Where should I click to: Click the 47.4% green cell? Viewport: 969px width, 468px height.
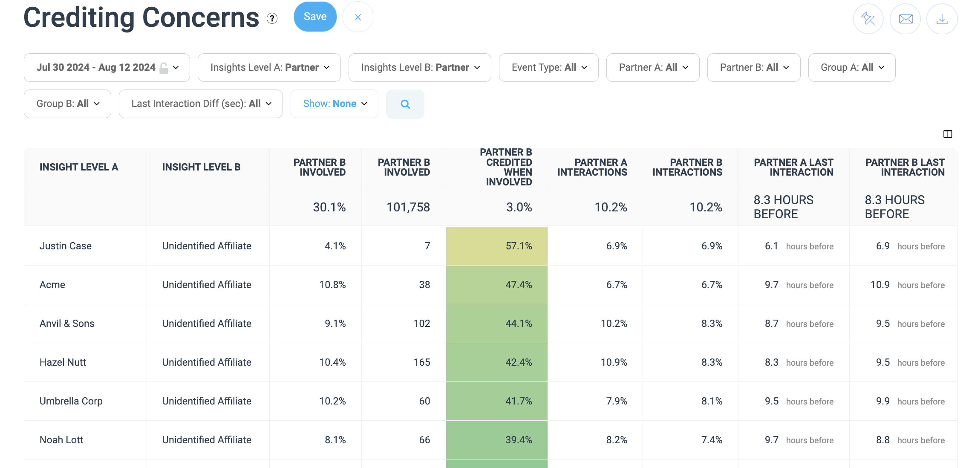coord(497,285)
